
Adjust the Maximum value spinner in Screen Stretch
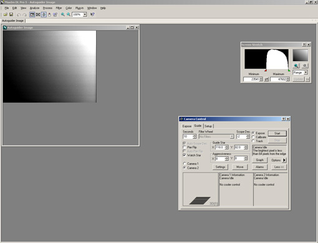point(288,79)
